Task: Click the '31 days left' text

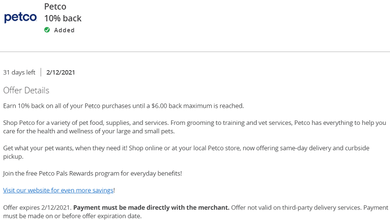Action: [x=19, y=72]
